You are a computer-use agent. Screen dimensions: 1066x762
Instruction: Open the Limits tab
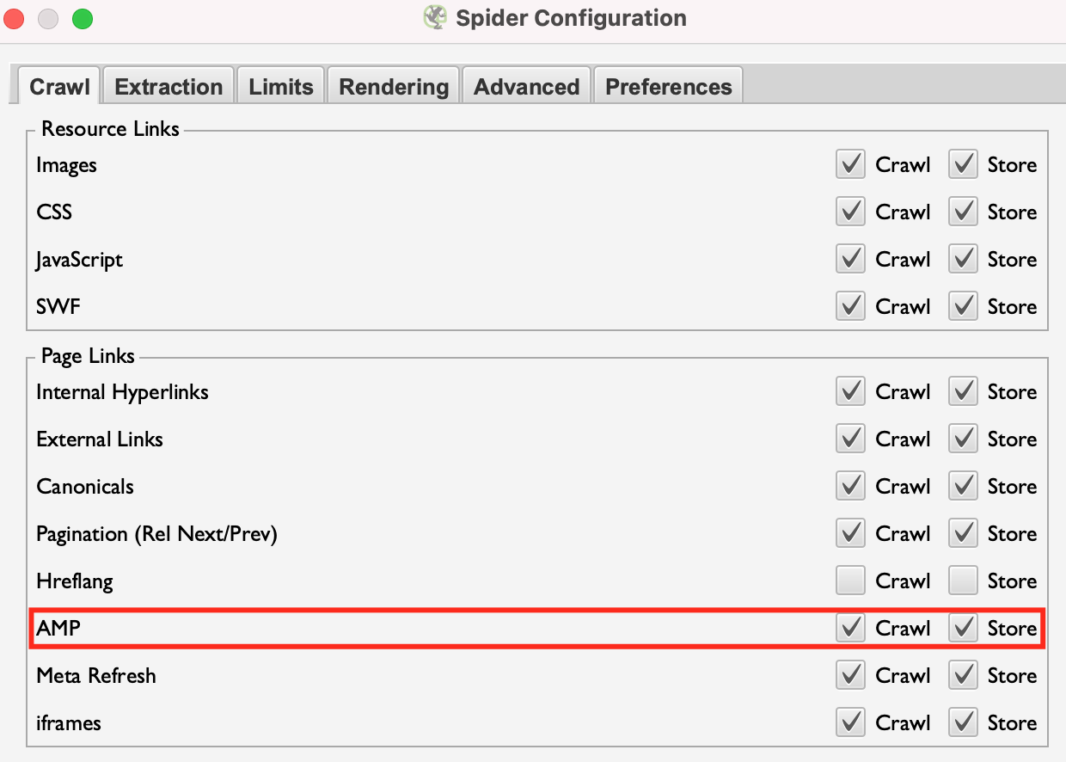pos(281,86)
